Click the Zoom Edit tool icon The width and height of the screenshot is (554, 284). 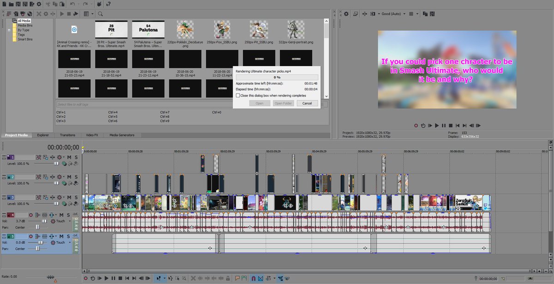click(x=184, y=278)
